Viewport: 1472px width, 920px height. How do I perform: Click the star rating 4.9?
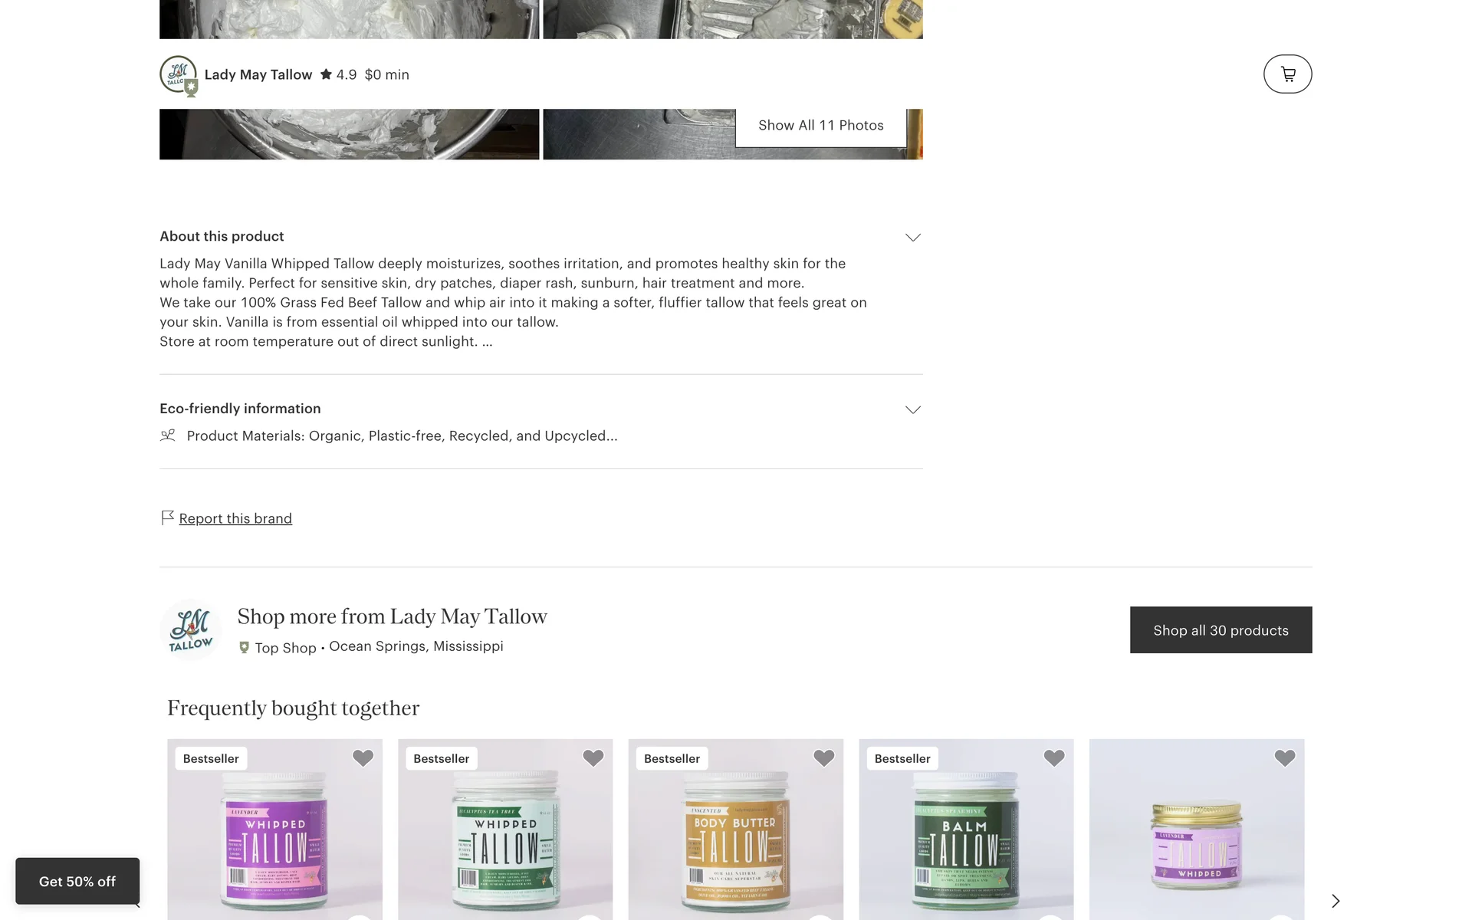coord(338,74)
